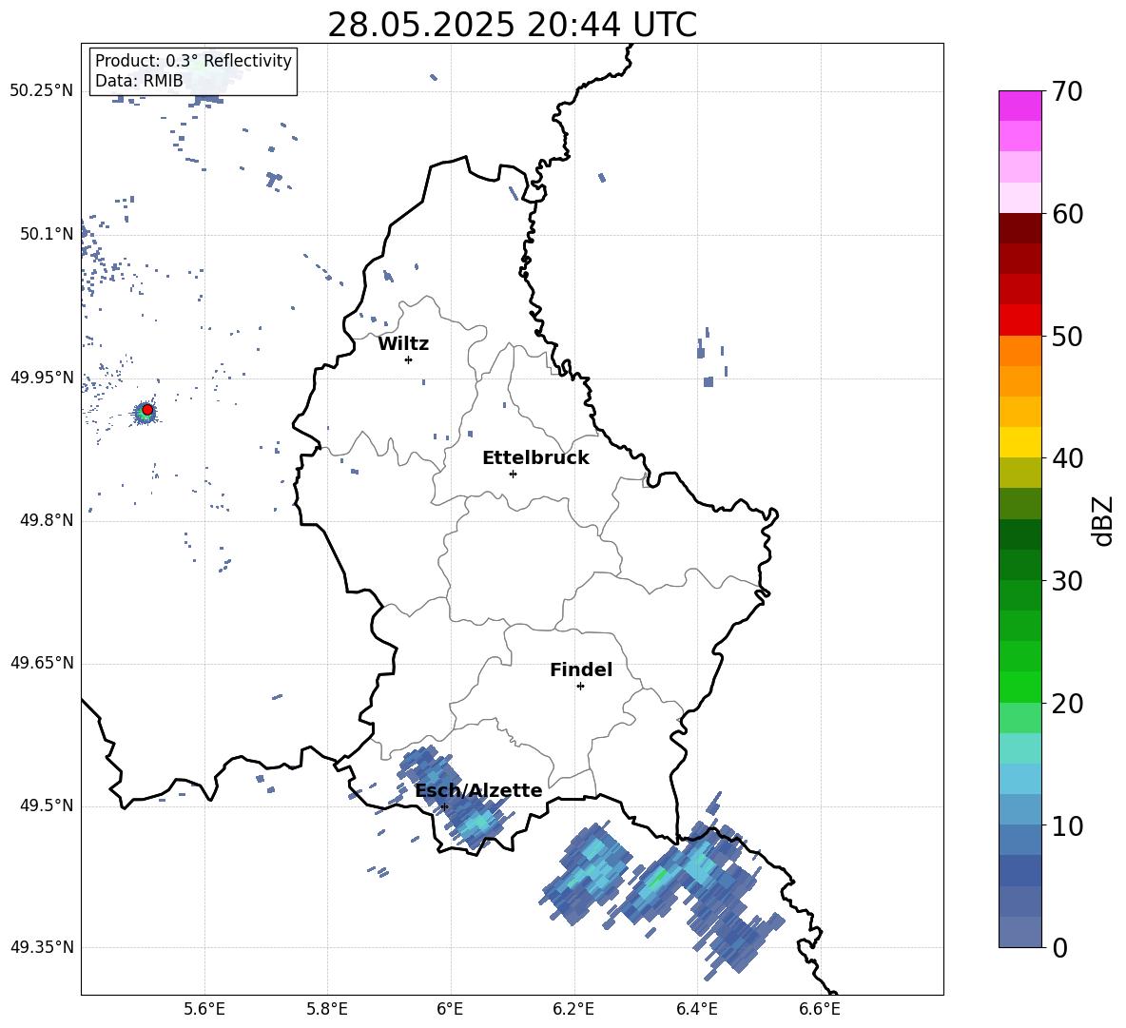
Task: Click the echo cell south of Findel near 6.2°E
Action: [588, 871]
